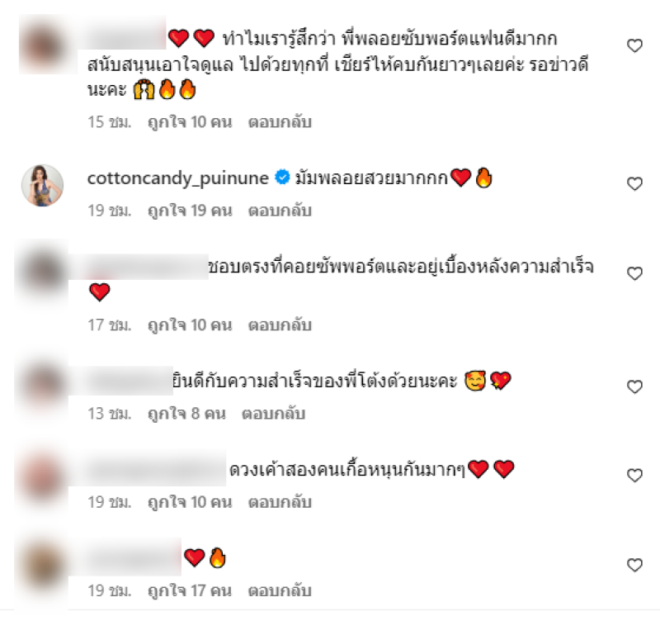The image size is (660, 621).
Task: Tap heart icon beside the 17 ชม. comment
Action: (634, 274)
